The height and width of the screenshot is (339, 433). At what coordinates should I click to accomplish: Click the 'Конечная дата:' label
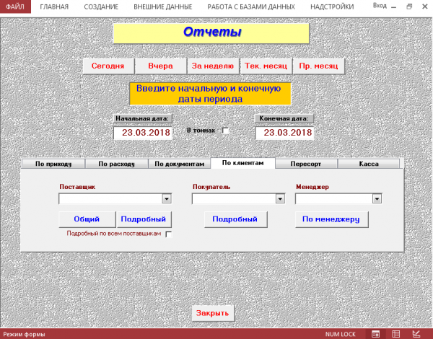pyautogui.click(x=284, y=119)
